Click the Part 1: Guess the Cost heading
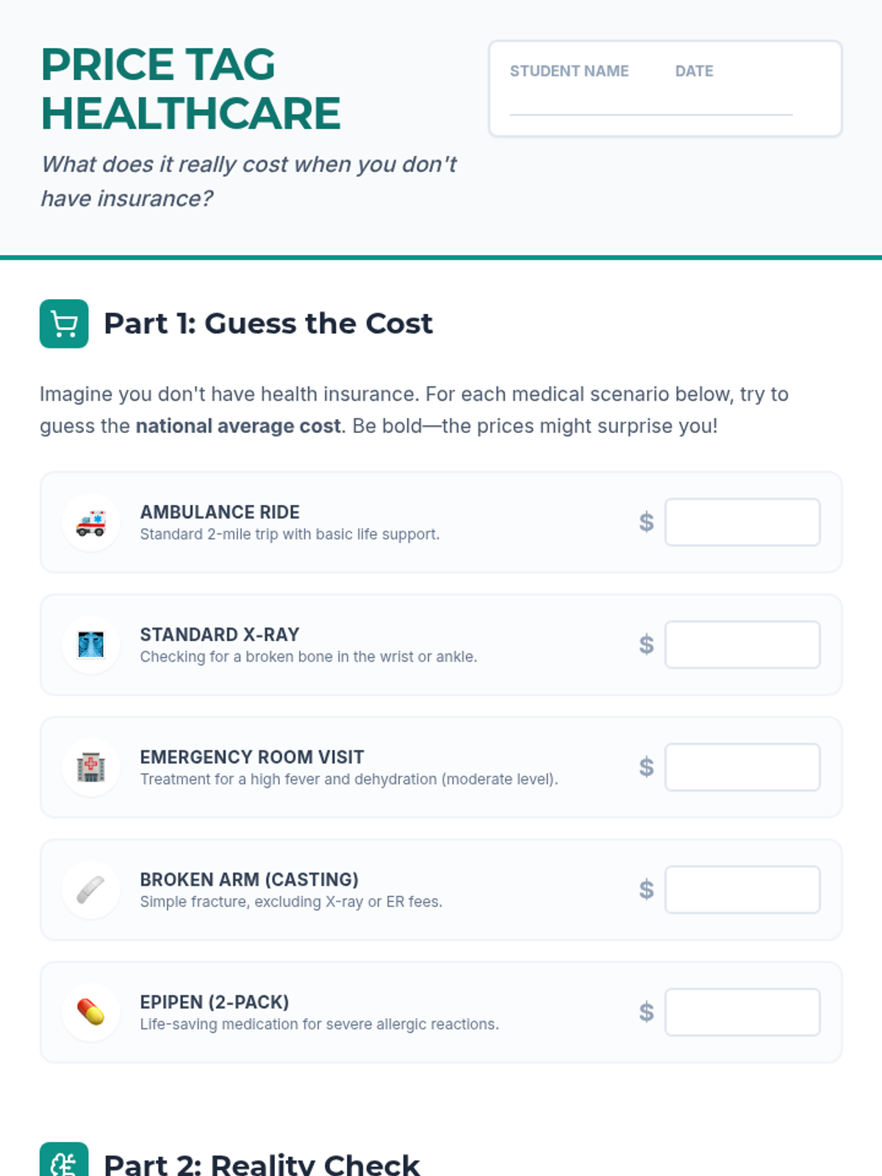 268,323
